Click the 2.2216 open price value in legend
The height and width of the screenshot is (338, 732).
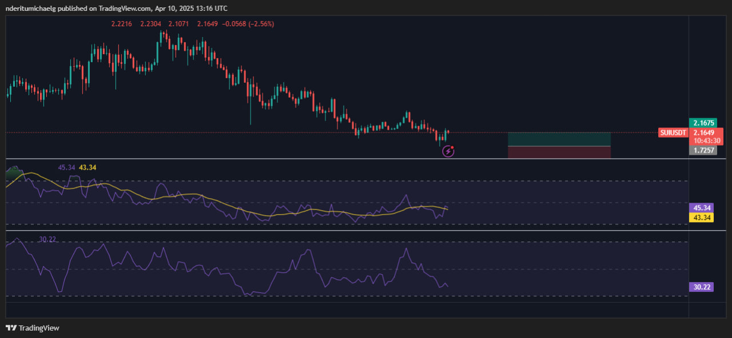[121, 24]
